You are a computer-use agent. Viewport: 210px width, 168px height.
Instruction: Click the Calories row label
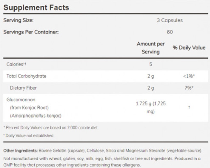(x=16, y=64)
